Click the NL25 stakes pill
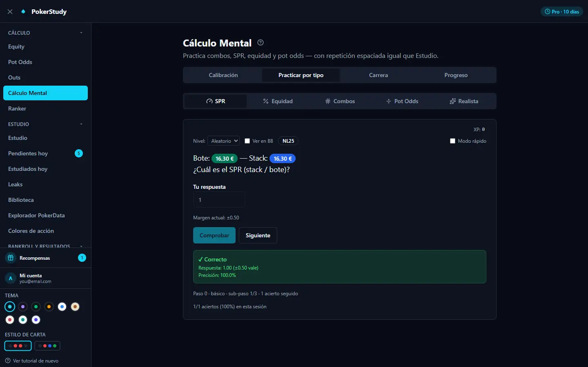This screenshot has height=367, width=588. (x=288, y=141)
